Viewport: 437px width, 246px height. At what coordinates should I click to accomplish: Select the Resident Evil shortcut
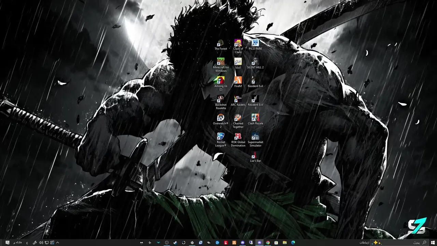(x=255, y=82)
